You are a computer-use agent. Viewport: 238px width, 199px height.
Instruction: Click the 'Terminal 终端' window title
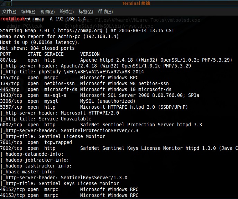click(x=136, y=3)
